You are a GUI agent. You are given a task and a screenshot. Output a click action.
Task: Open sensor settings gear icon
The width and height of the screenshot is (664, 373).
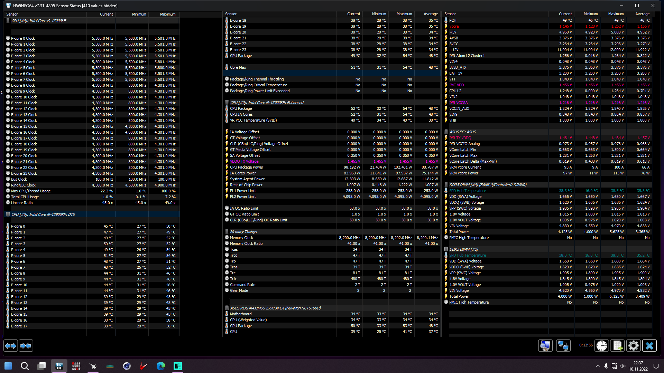tap(634, 346)
